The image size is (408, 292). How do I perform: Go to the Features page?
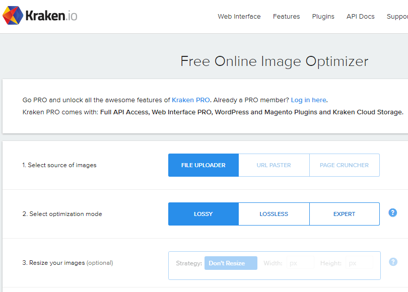[x=286, y=17]
